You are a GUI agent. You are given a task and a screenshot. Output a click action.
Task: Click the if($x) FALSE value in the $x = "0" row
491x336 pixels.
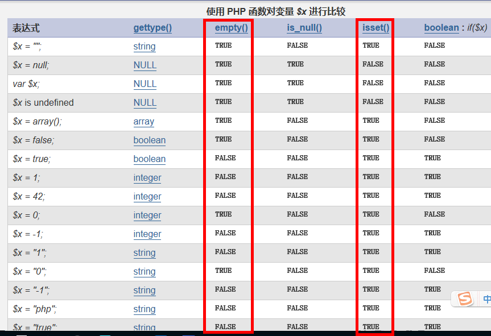pos(434,271)
